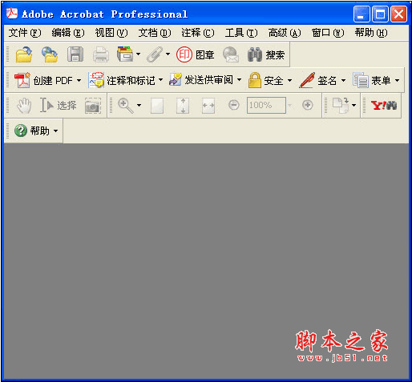Click the 创建 PDF button
The width and height of the screenshot is (412, 382).
pos(43,80)
